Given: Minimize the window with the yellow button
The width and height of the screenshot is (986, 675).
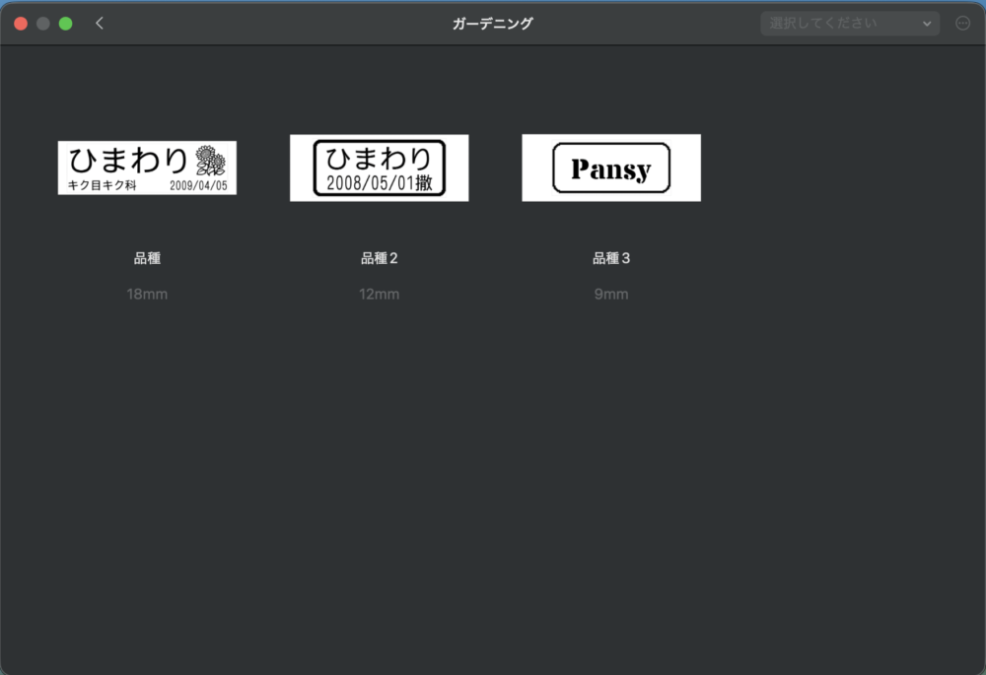Looking at the screenshot, I should coord(41,22).
